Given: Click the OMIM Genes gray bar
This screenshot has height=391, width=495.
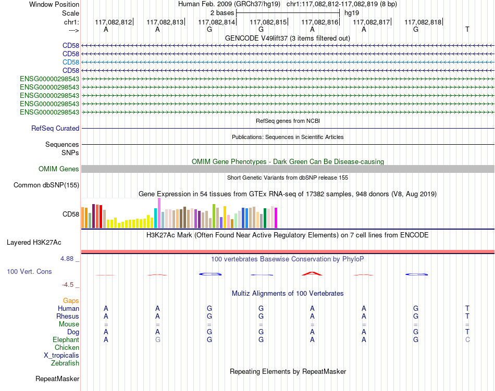Looking at the screenshot, I should (x=288, y=169).
